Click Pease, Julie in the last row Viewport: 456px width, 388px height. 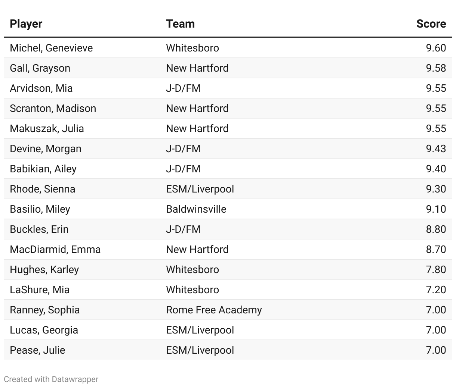37,350
